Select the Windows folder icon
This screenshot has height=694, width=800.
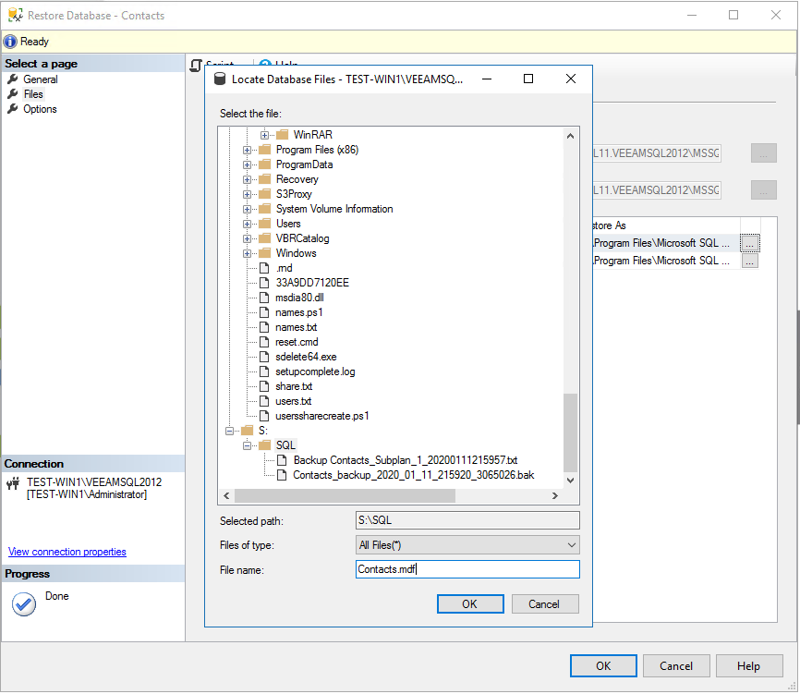click(x=265, y=253)
